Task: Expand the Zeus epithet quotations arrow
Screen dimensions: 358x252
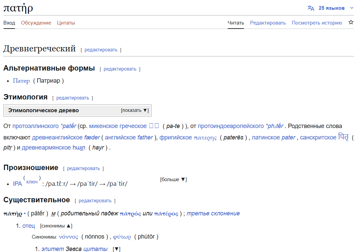Action: pos(116,249)
